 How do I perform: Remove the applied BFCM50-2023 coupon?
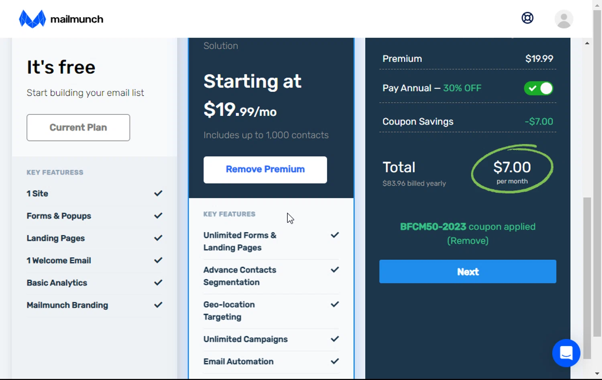coord(468,241)
